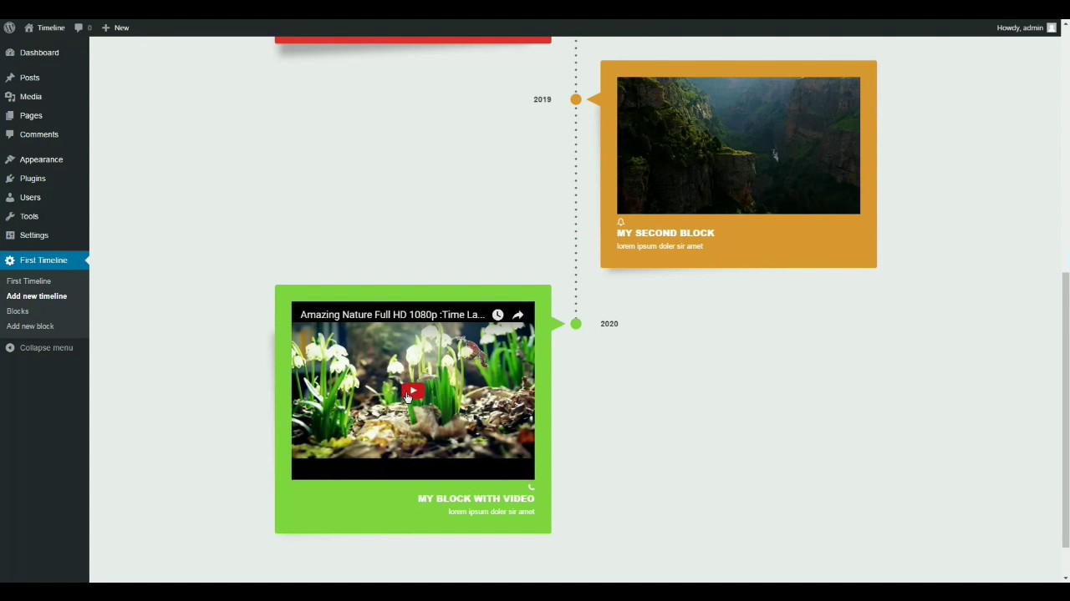The width and height of the screenshot is (1070, 601).
Task: Go to Dashboard in sidebar
Action: [39, 53]
